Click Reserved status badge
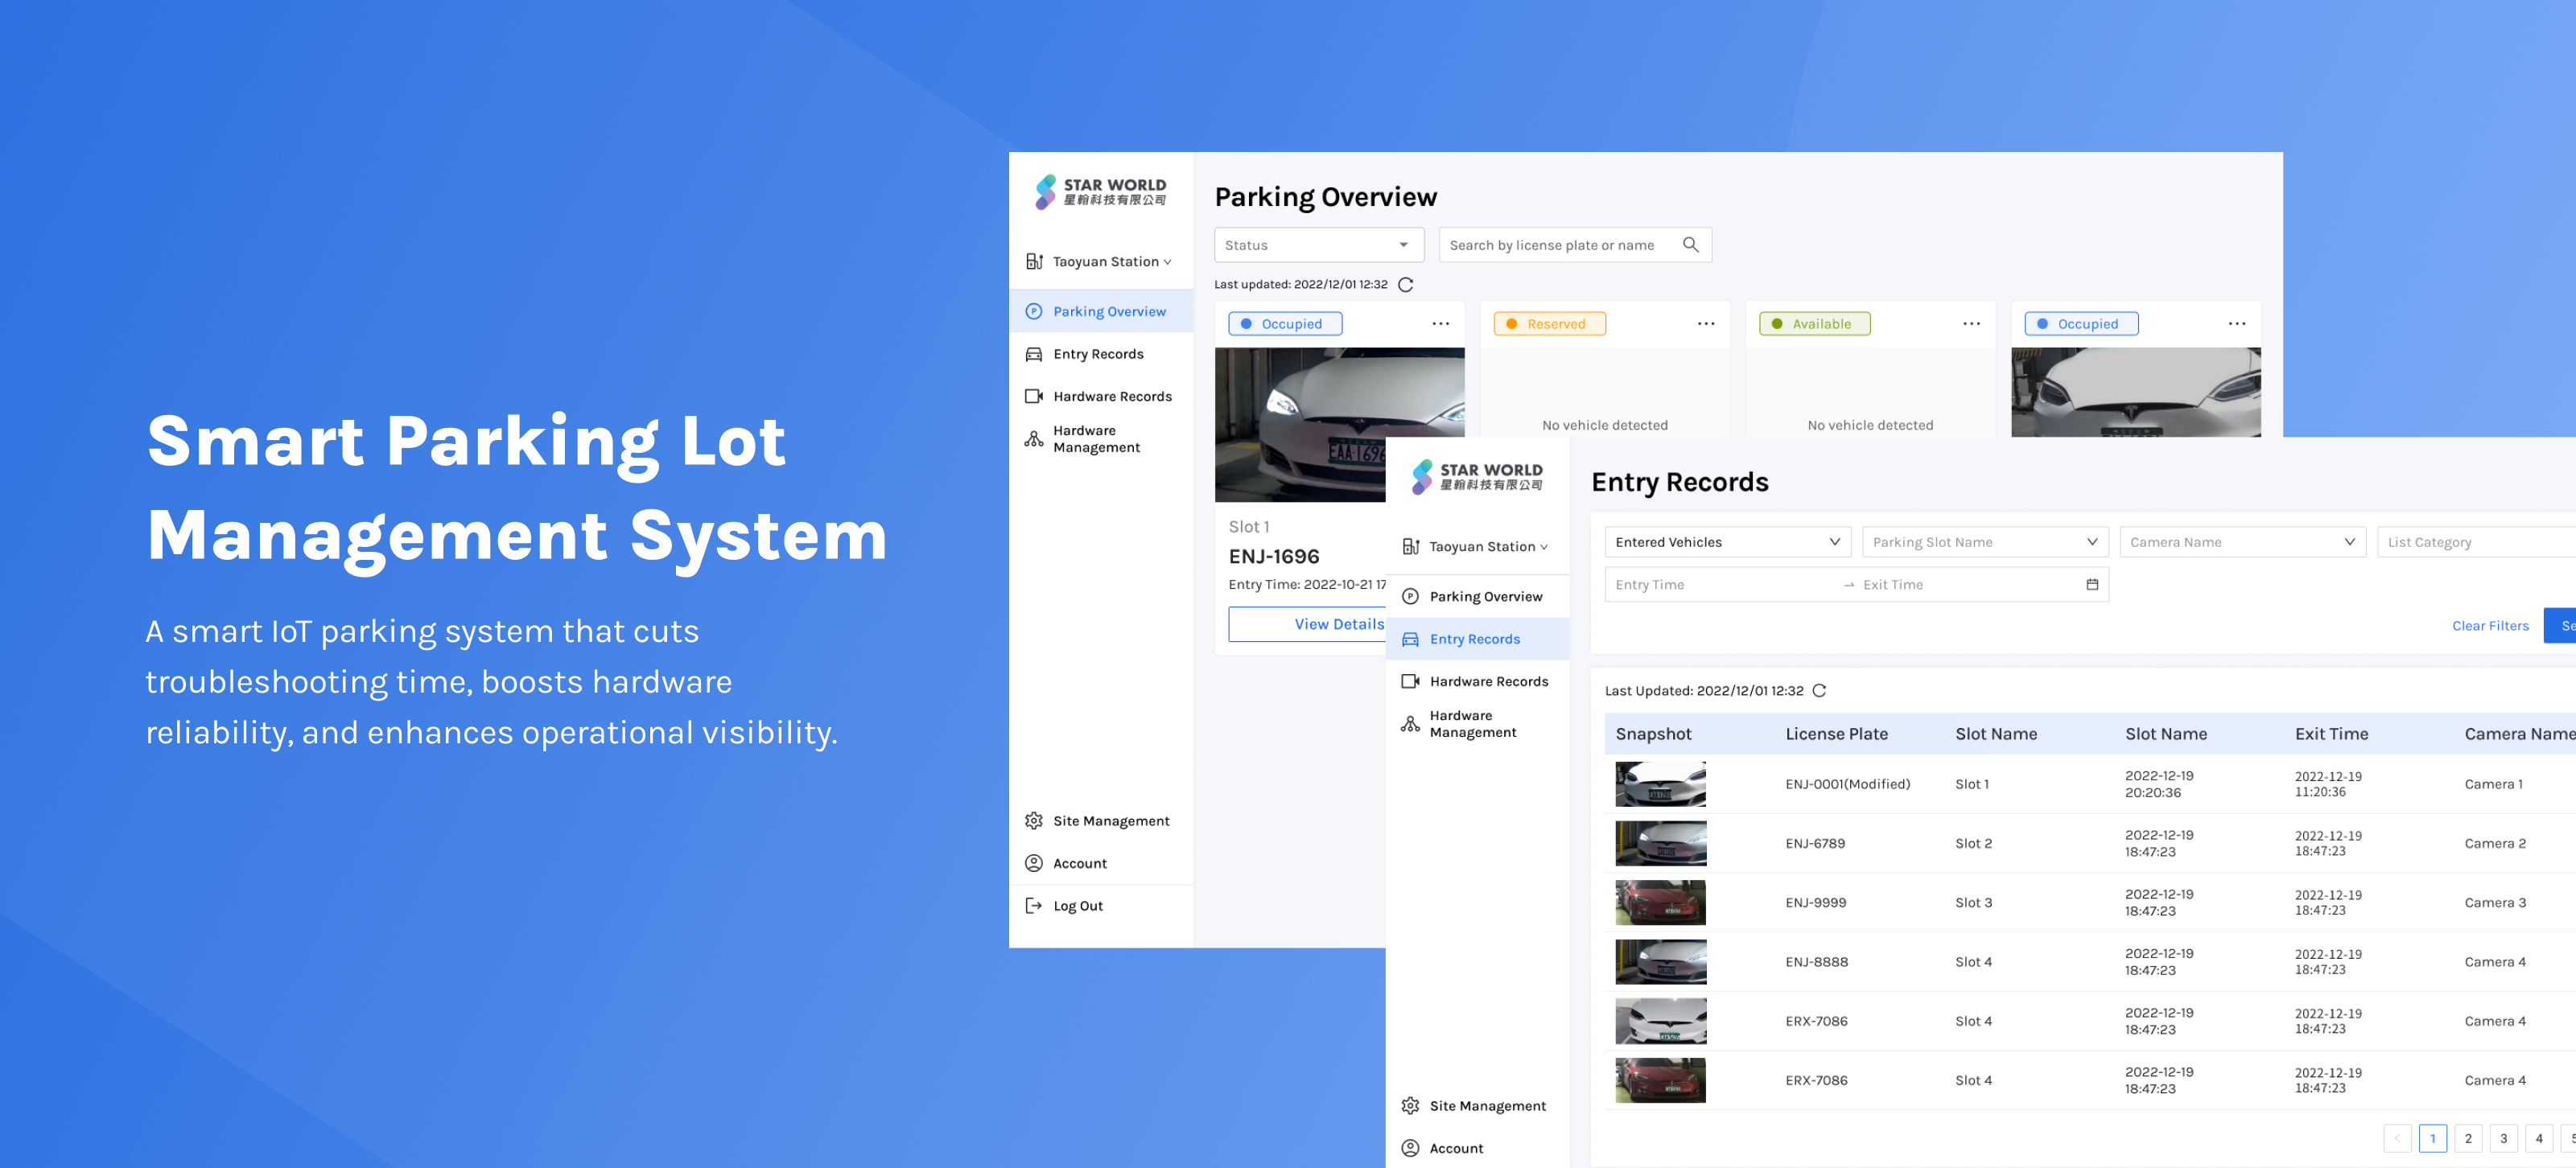The height and width of the screenshot is (1168, 2576). click(x=1549, y=324)
